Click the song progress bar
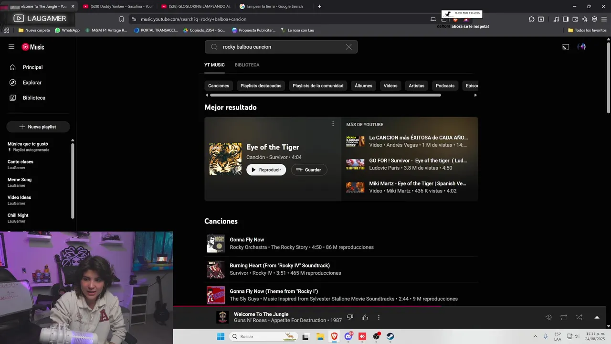The width and height of the screenshot is (611, 344). [390, 306]
